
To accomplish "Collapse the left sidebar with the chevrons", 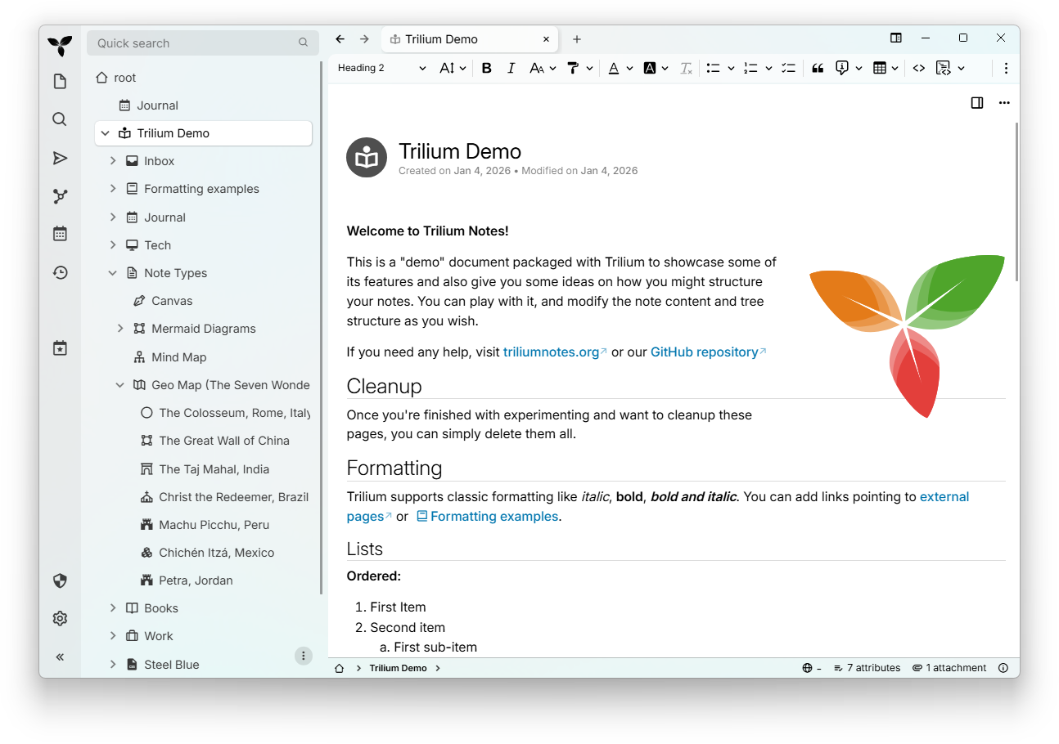I will click(60, 657).
